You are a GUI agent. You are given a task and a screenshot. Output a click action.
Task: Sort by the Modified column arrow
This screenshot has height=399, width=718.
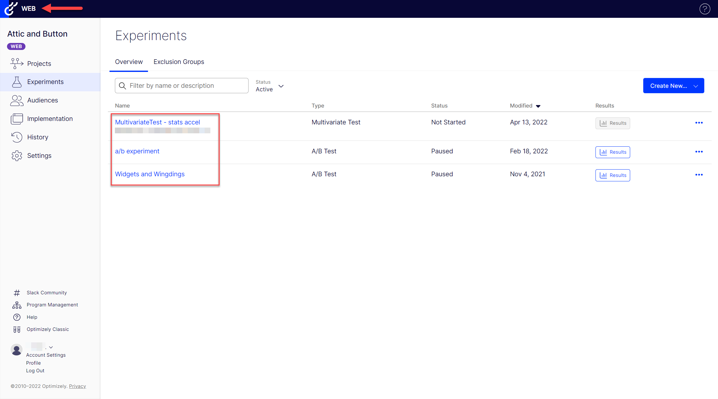(538, 106)
